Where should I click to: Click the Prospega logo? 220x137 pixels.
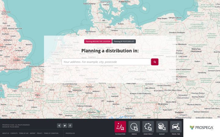click(x=201, y=128)
